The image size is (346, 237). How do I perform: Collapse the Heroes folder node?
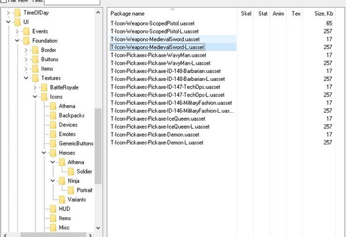pyautogui.click(x=44, y=153)
